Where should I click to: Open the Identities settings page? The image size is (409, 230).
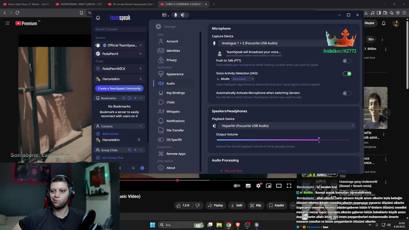click(173, 50)
